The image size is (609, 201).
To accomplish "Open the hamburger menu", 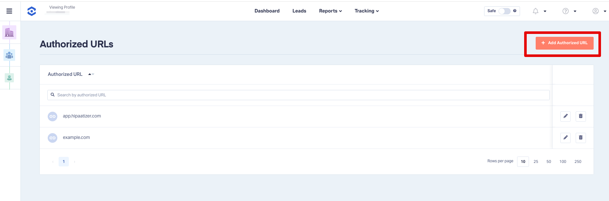I will pos(9,11).
